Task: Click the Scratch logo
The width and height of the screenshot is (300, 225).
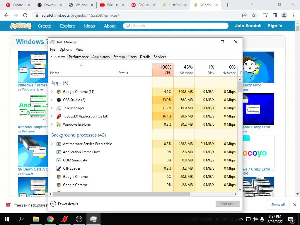Action: pyautogui.click(x=21, y=26)
